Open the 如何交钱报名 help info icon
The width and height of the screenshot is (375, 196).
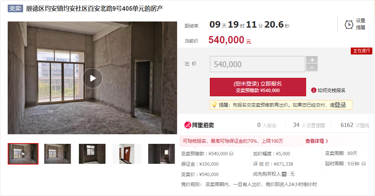(x=313, y=90)
